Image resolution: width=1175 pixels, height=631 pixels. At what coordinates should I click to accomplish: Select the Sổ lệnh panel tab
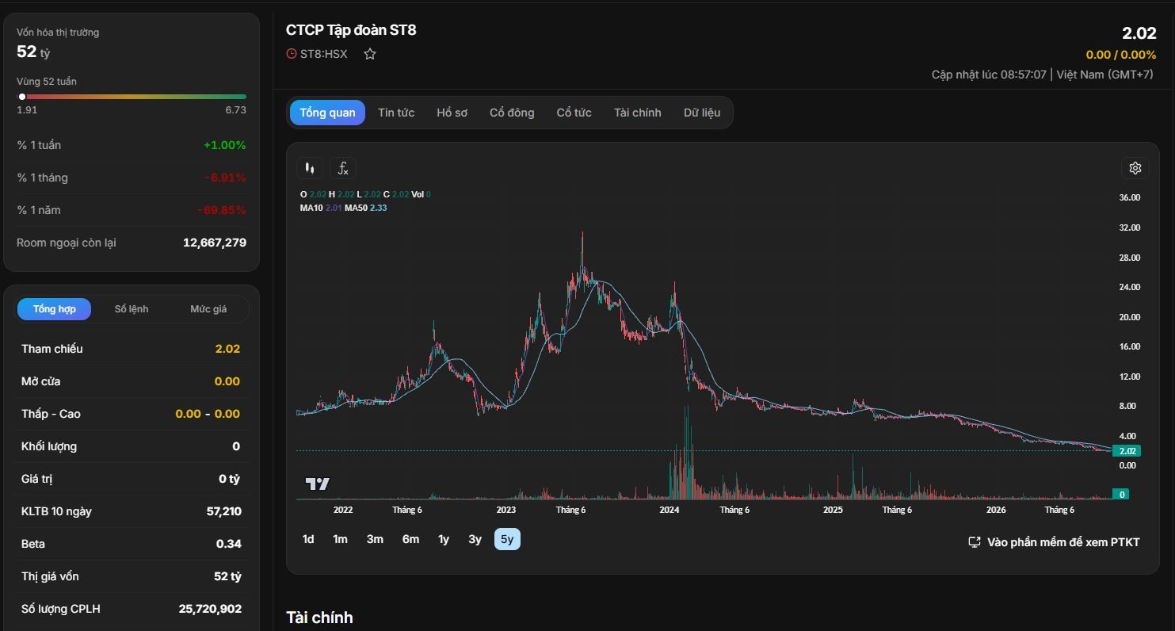click(x=132, y=309)
